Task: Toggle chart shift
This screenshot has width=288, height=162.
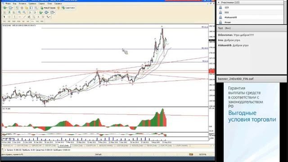Action: coord(35,12)
